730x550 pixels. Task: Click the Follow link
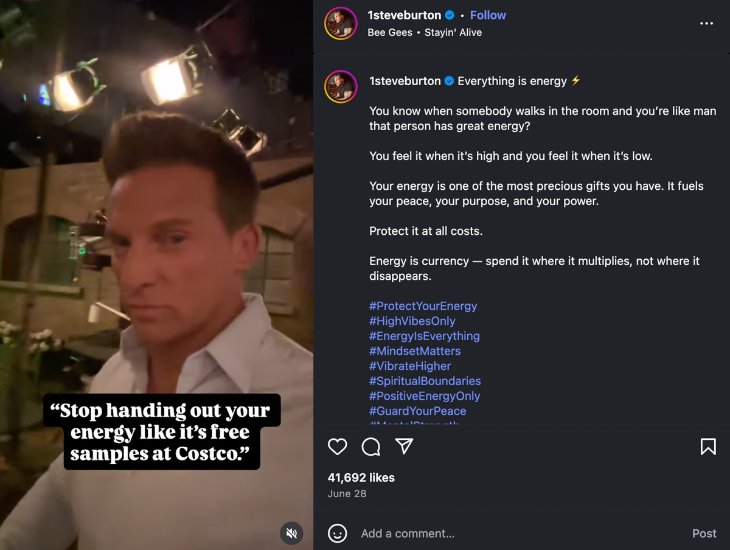tap(488, 15)
